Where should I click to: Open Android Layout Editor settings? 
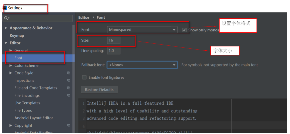pos(34,118)
